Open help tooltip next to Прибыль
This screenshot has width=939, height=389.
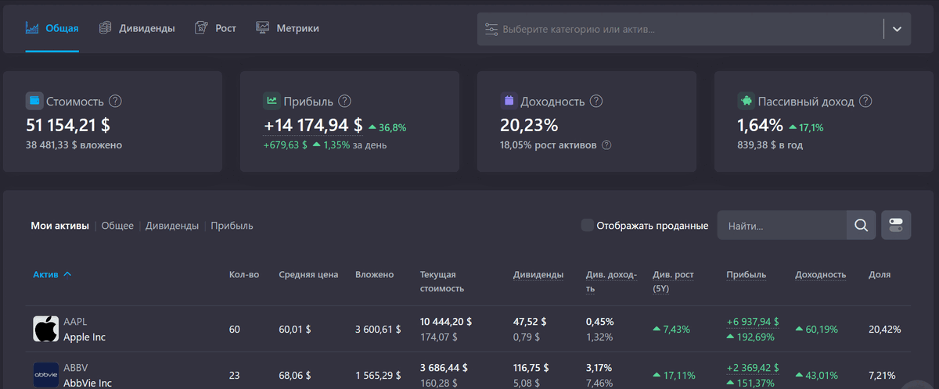344,101
